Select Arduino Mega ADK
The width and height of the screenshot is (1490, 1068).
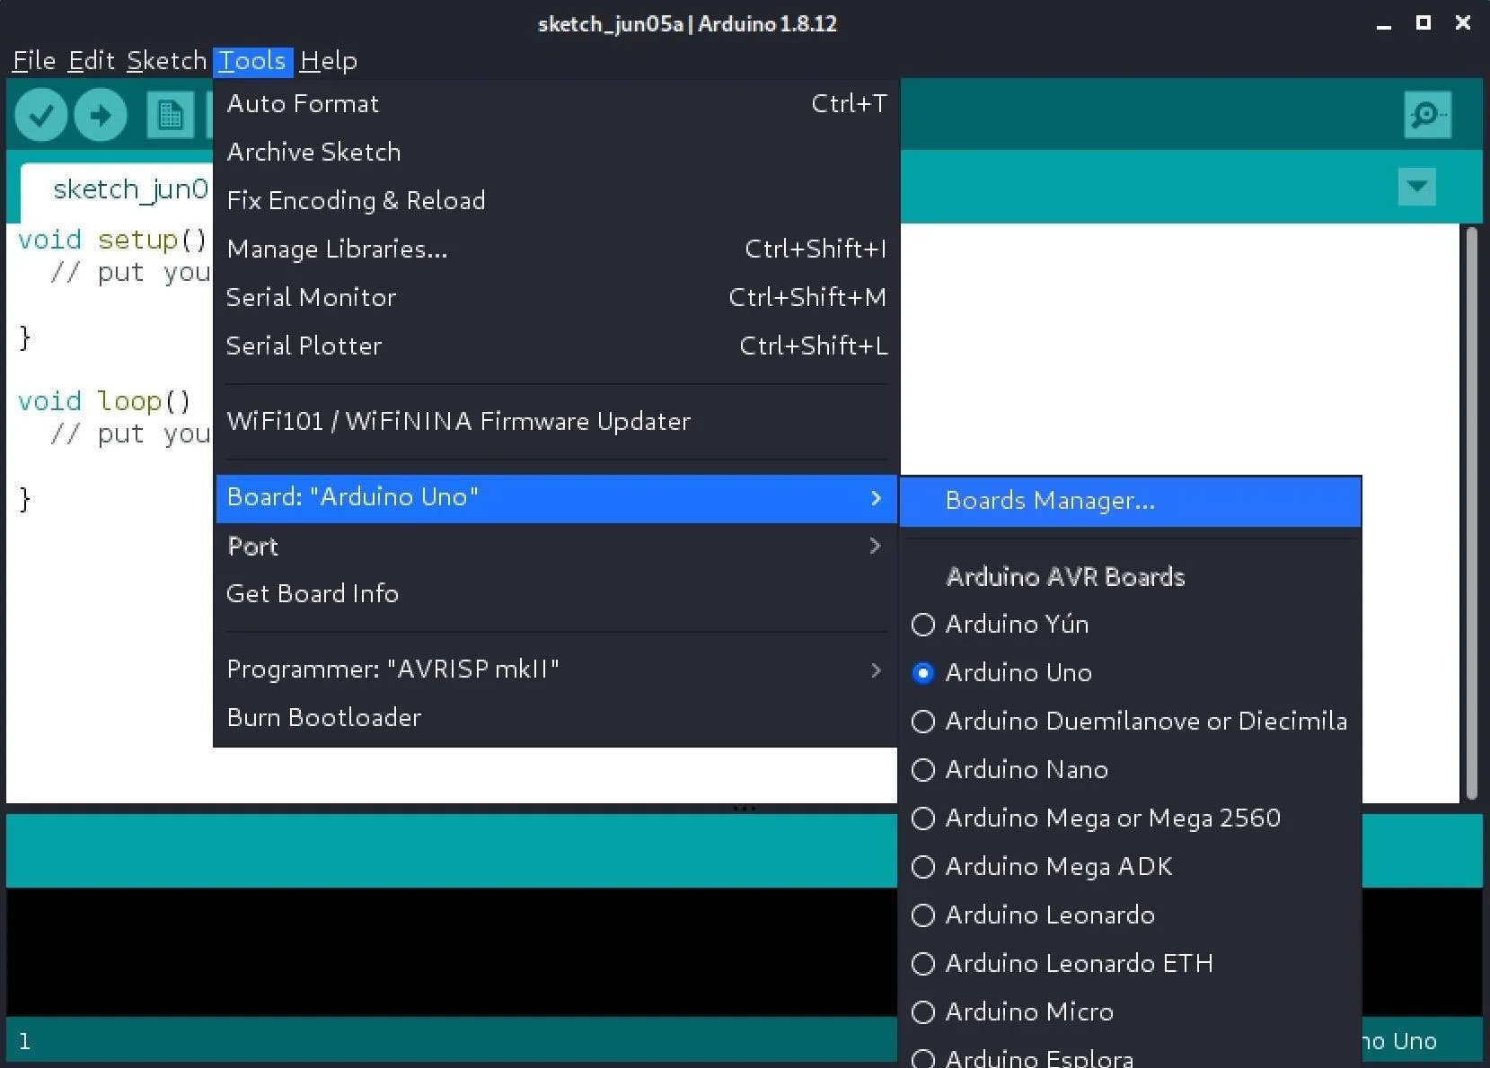(x=1130, y=867)
